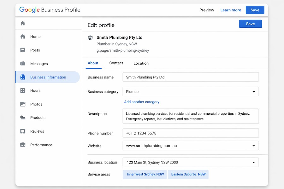This screenshot has height=189, width=284.
Task: Switch to the Contact tab
Action: tap(116, 63)
